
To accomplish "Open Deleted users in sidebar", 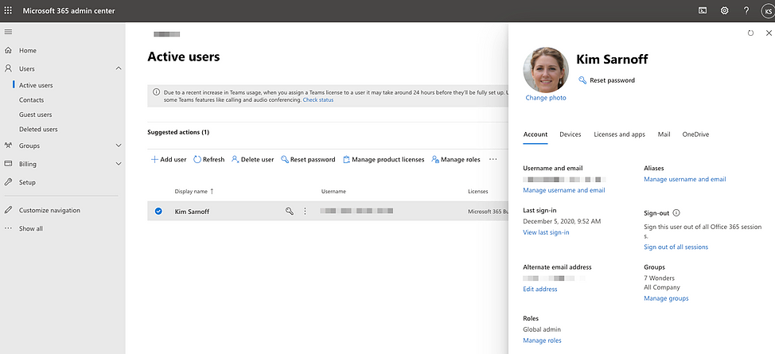I will 38,130.
